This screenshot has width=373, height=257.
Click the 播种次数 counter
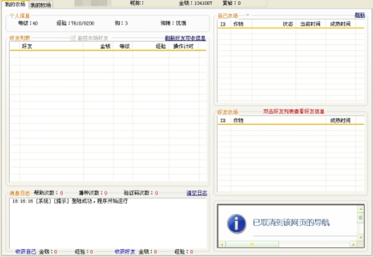tap(93, 193)
